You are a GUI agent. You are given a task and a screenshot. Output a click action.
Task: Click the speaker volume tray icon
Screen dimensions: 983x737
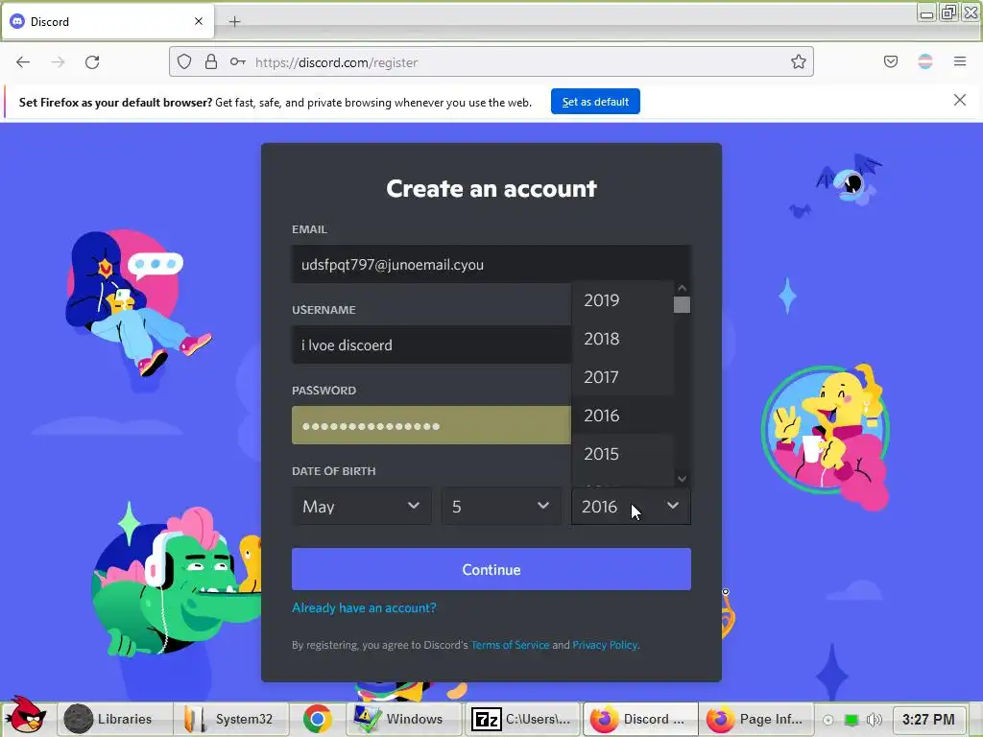click(x=874, y=720)
